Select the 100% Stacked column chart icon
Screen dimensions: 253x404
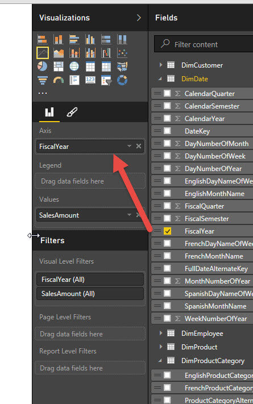point(122,39)
